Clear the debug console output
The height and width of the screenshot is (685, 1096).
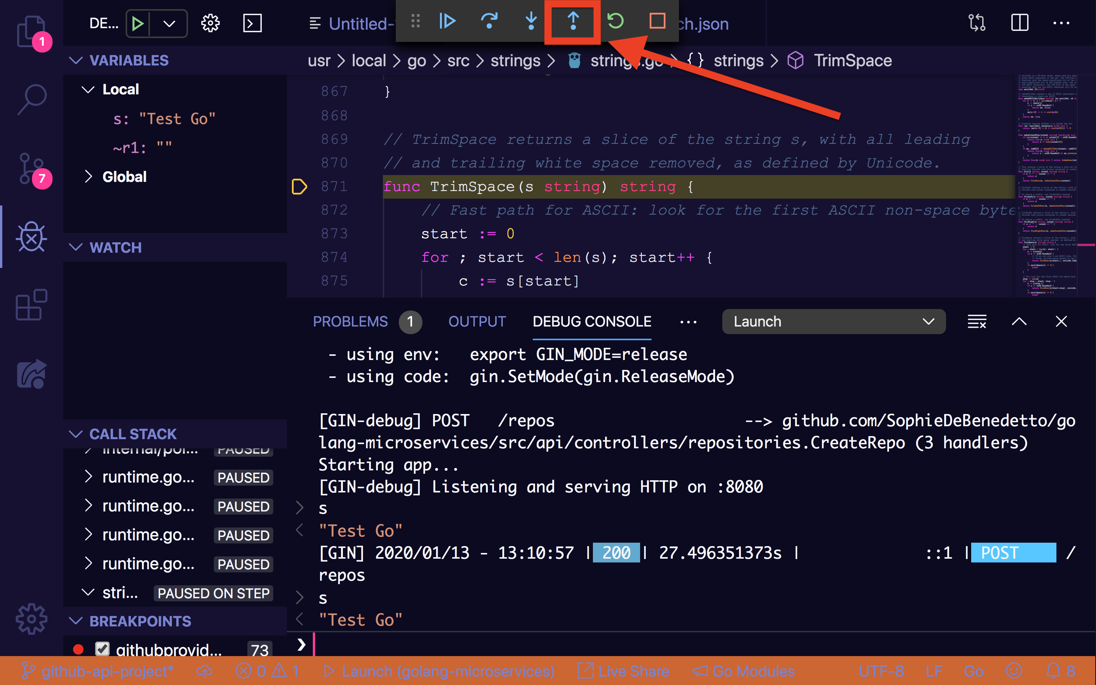[x=977, y=322]
